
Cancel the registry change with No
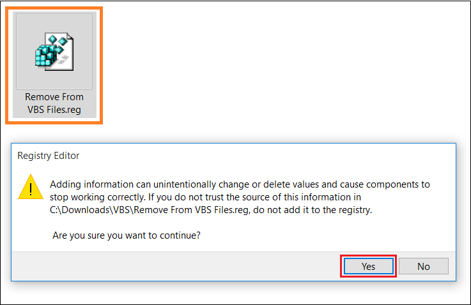[x=424, y=266]
